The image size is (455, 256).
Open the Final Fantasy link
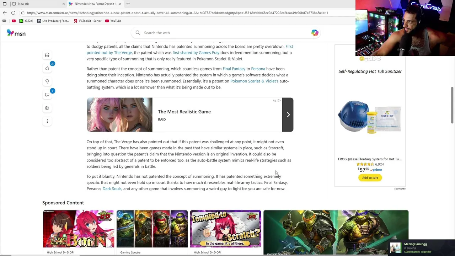[234, 69]
